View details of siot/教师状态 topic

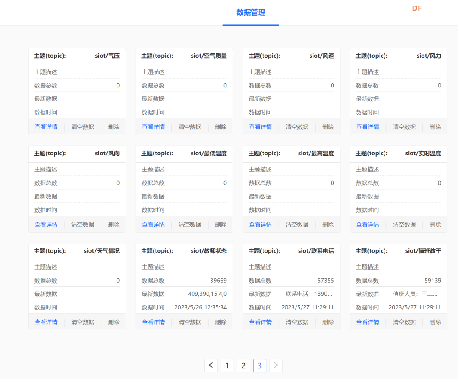(x=153, y=322)
